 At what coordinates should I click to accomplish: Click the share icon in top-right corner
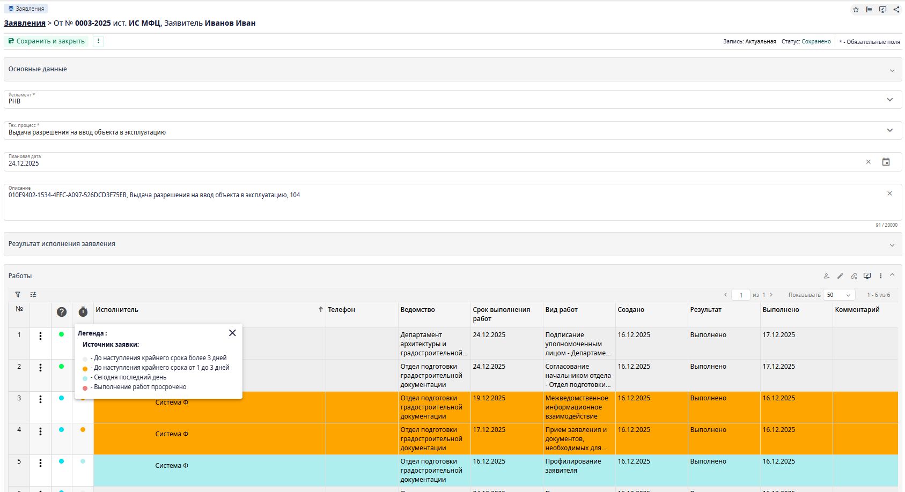[896, 10]
